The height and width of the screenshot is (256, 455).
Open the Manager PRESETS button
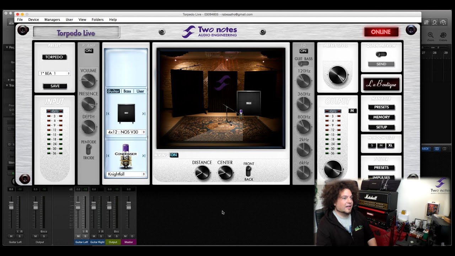(381, 107)
